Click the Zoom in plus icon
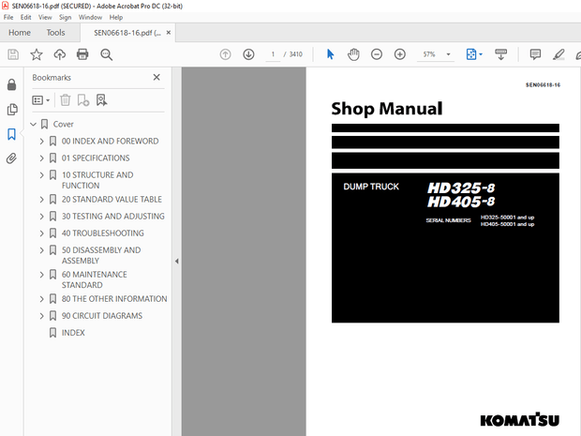581x436 pixels. click(x=400, y=54)
